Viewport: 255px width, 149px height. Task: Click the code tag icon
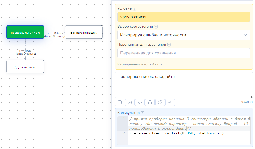tap(140, 102)
